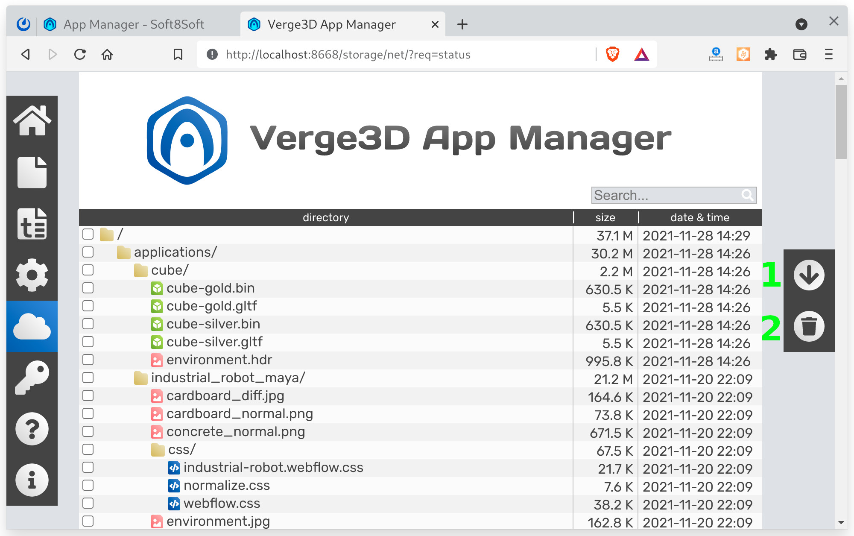The height and width of the screenshot is (536, 854).
Task: Click the browser forward arrow
Action: click(52, 54)
